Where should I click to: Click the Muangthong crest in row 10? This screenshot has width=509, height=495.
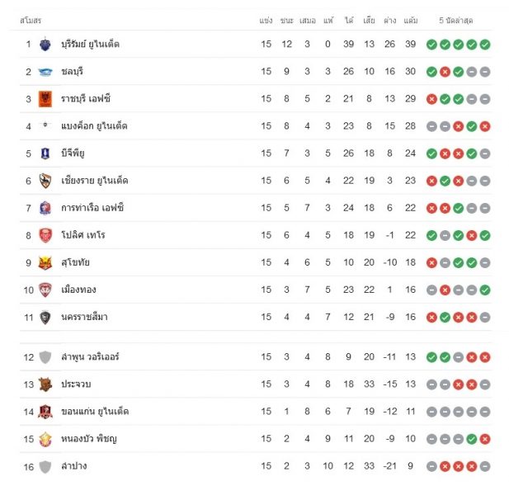click(45, 290)
